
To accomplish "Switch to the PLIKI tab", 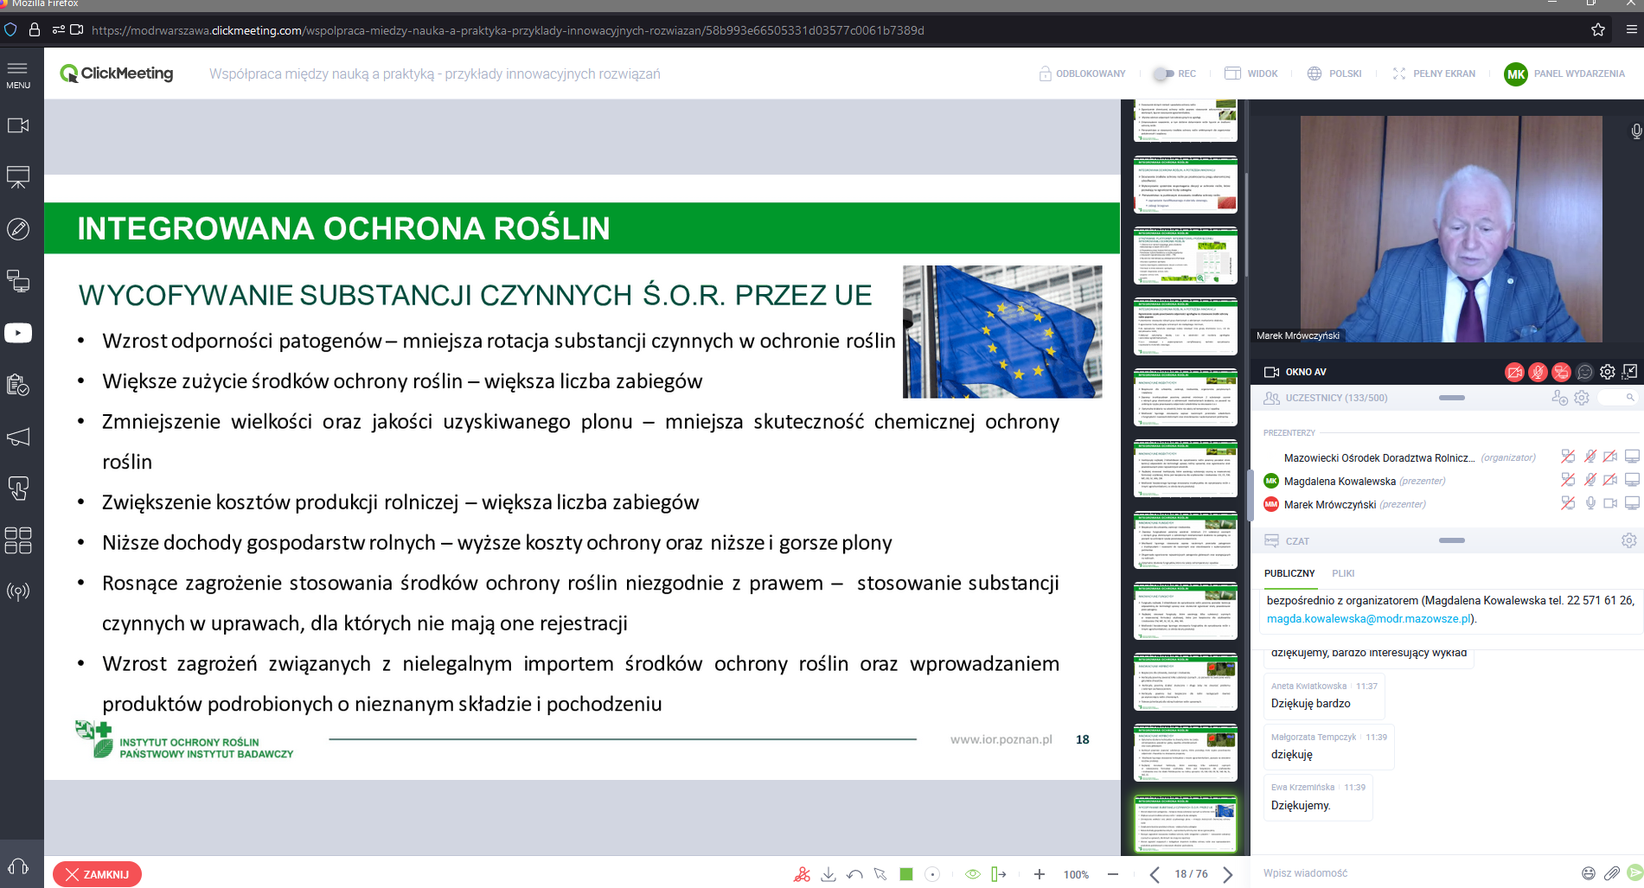I will pyautogui.click(x=1343, y=573).
